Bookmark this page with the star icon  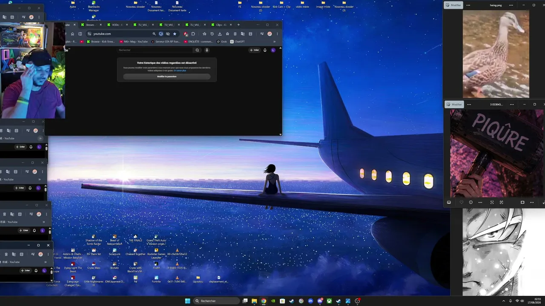click(x=175, y=34)
